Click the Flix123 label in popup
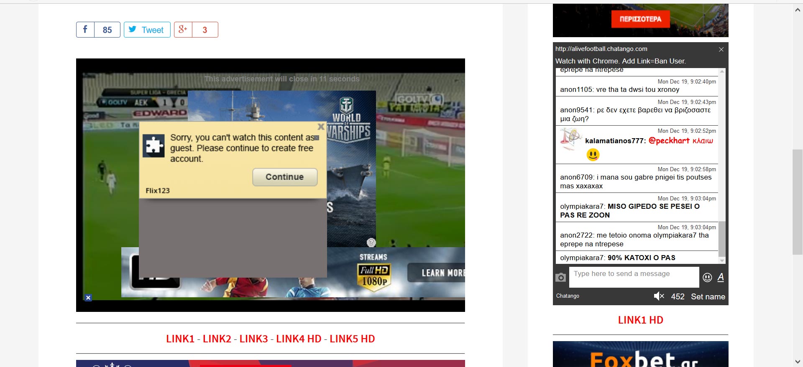This screenshot has width=803, height=367. (x=158, y=190)
